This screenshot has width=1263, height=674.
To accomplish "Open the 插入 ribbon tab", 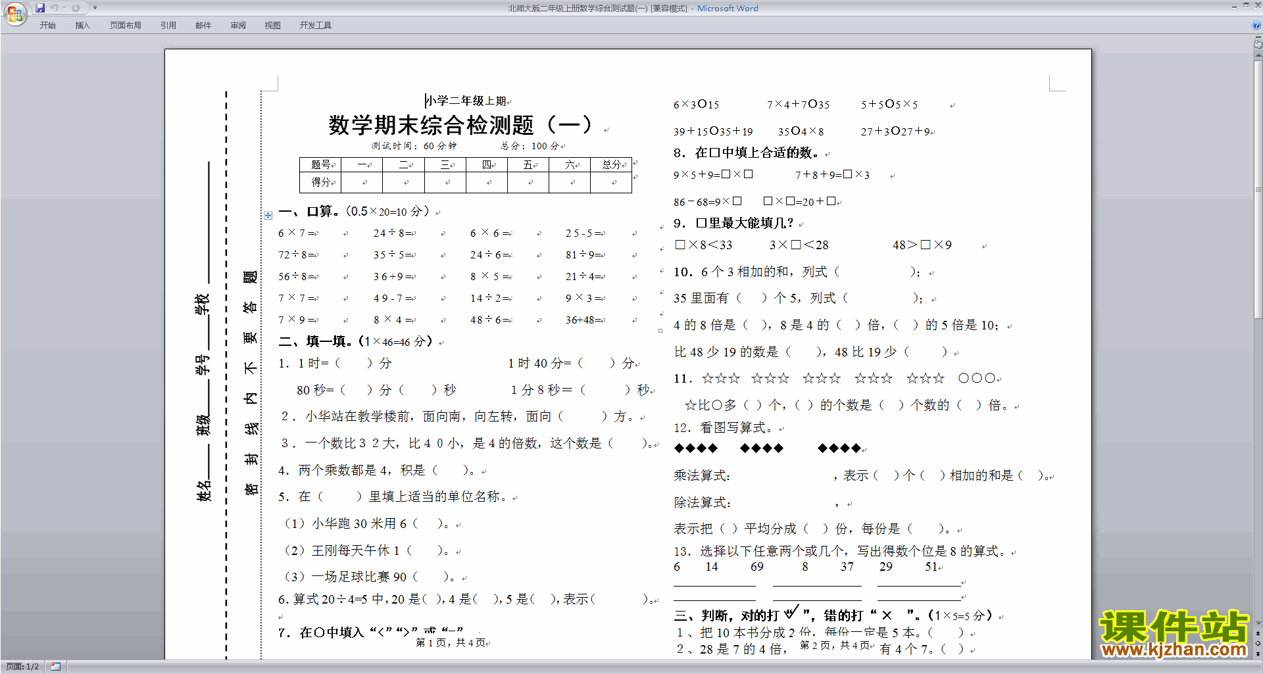I will 82,26.
